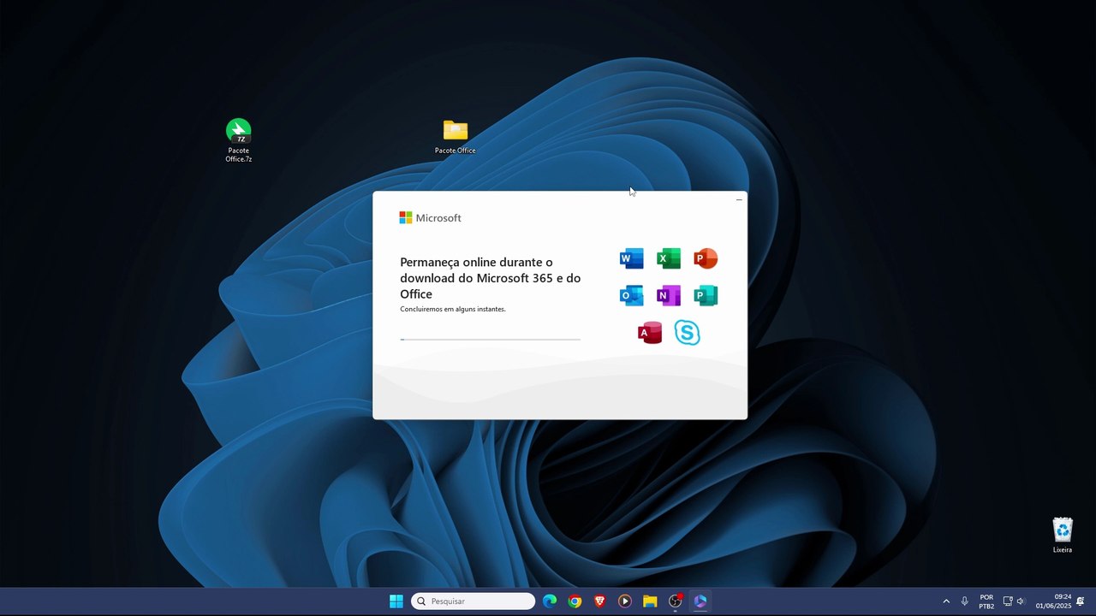Open the POR PTB2 keyboard language switcher

(986, 601)
